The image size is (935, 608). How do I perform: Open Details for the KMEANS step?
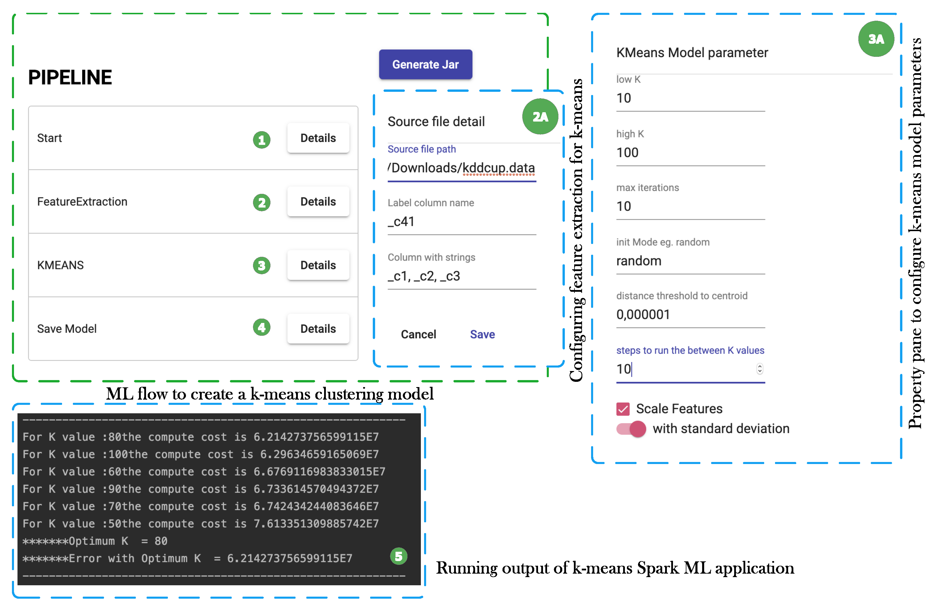318,265
